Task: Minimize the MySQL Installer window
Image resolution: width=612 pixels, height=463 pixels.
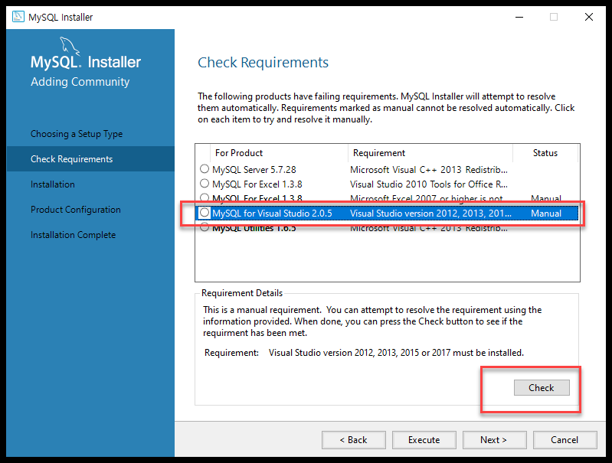Action: (519, 17)
